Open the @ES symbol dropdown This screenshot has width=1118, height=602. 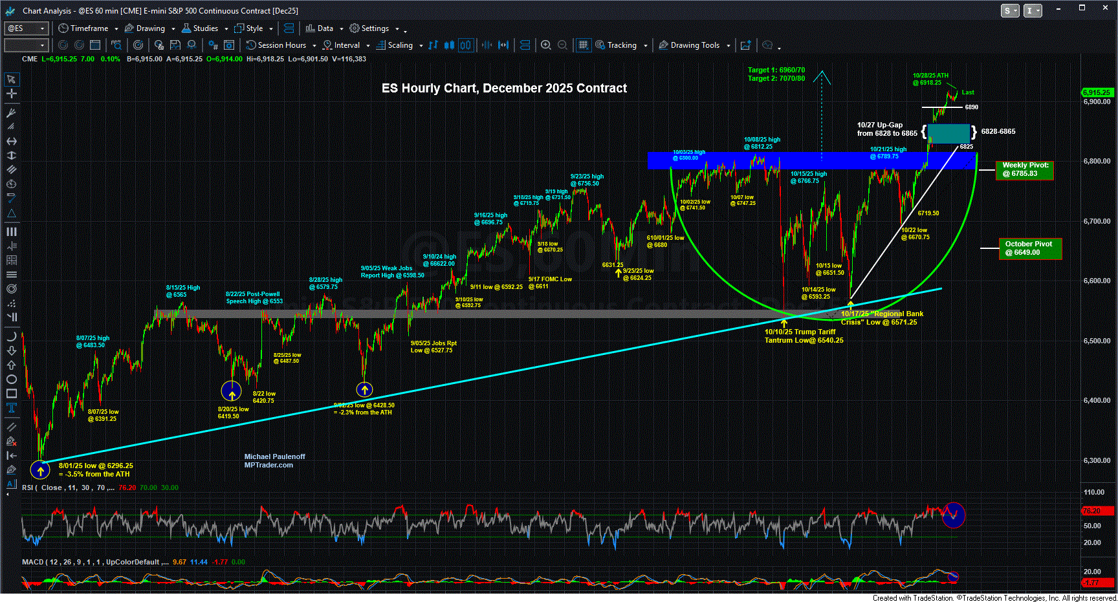pyautogui.click(x=43, y=28)
